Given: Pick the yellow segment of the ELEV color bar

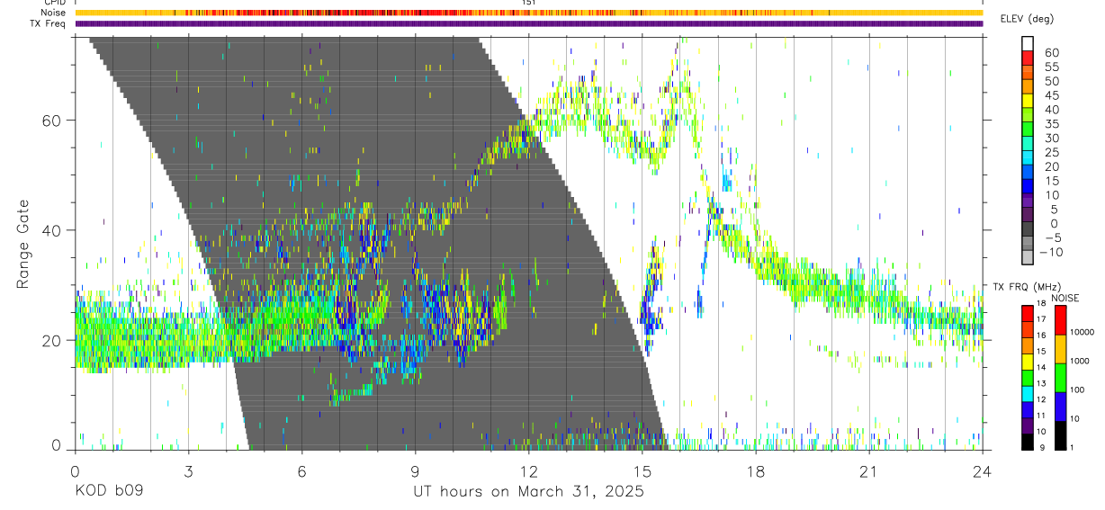Looking at the screenshot, I should pyautogui.click(x=1028, y=101).
